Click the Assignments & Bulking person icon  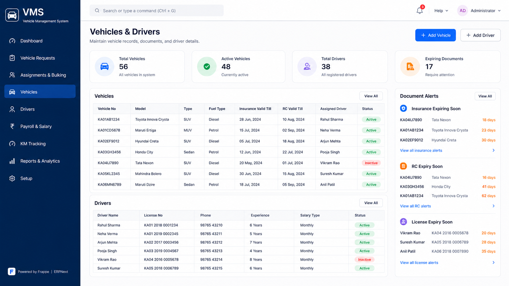click(x=12, y=75)
